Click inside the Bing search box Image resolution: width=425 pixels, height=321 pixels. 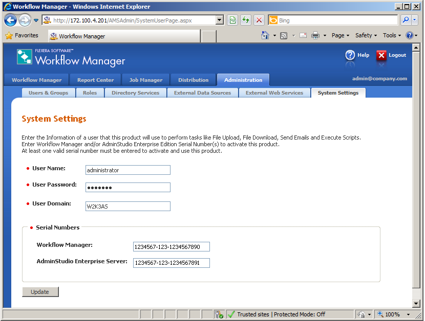pos(337,20)
